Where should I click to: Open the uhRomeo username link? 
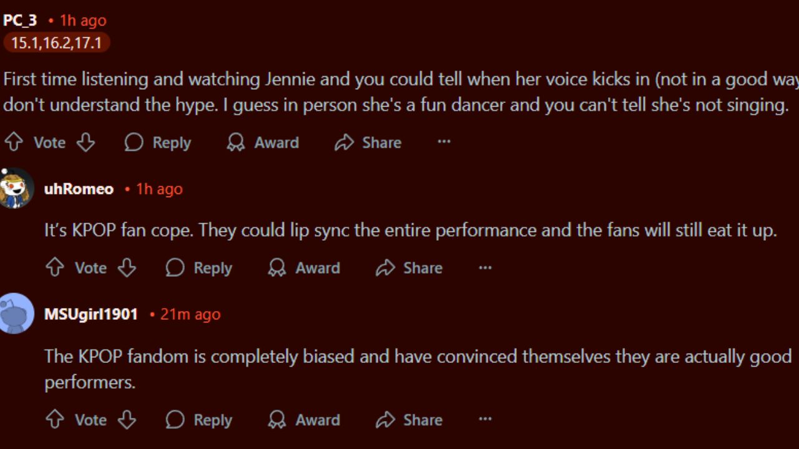tap(79, 189)
